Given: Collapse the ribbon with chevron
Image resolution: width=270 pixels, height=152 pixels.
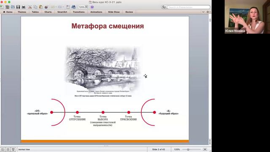Looking at the screenshot, I should point(203,12).
